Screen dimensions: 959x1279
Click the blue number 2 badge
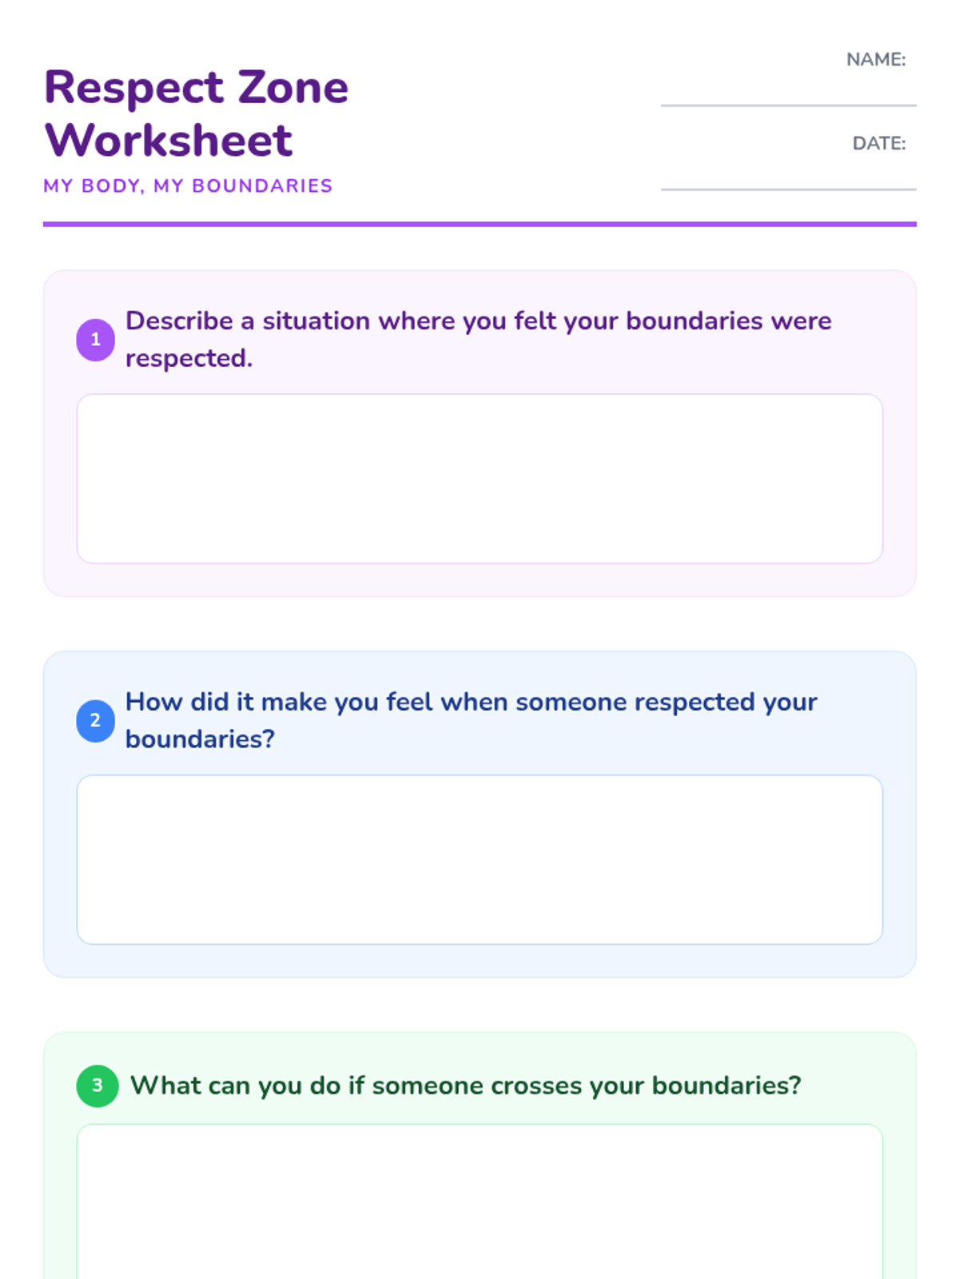[95, 720]
